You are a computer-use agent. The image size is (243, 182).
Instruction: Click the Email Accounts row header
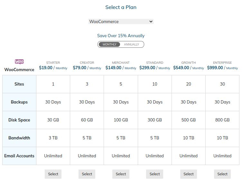(x=19, y=156)
